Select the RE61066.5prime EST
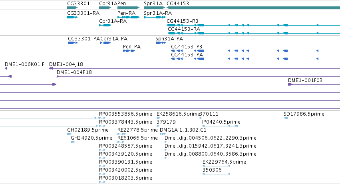This screenshot has width=340, height=184. [121, 142]
